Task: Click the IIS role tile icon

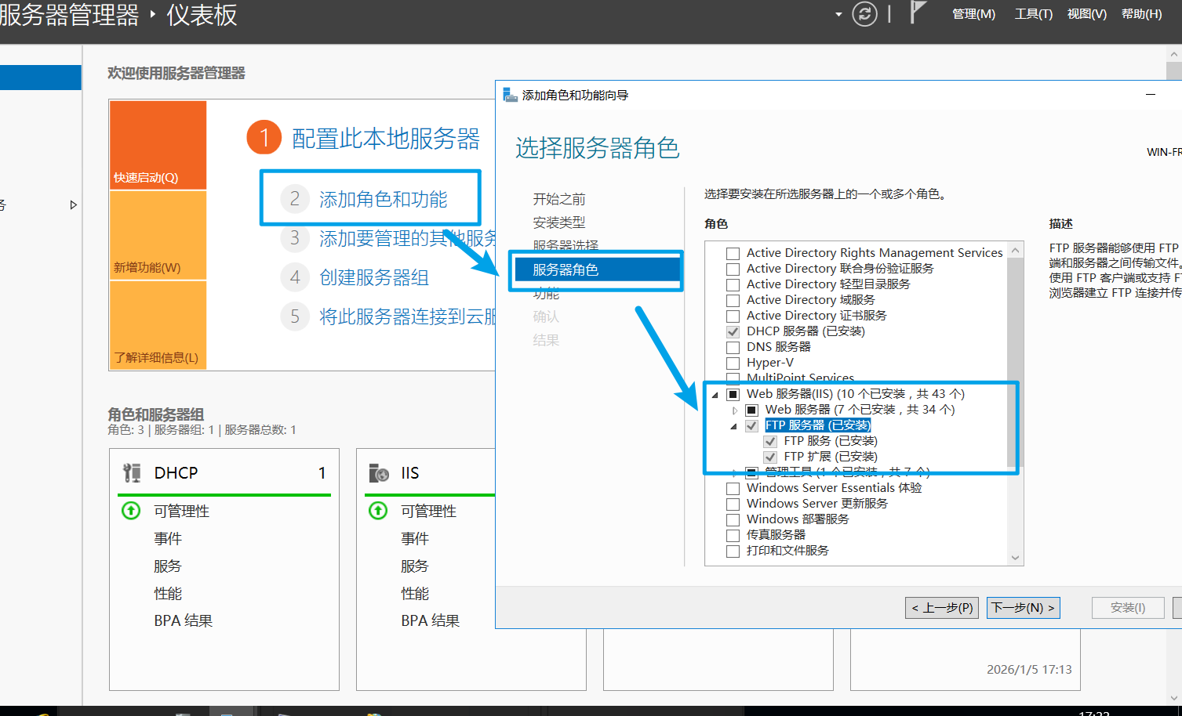Action: point(379,472)
